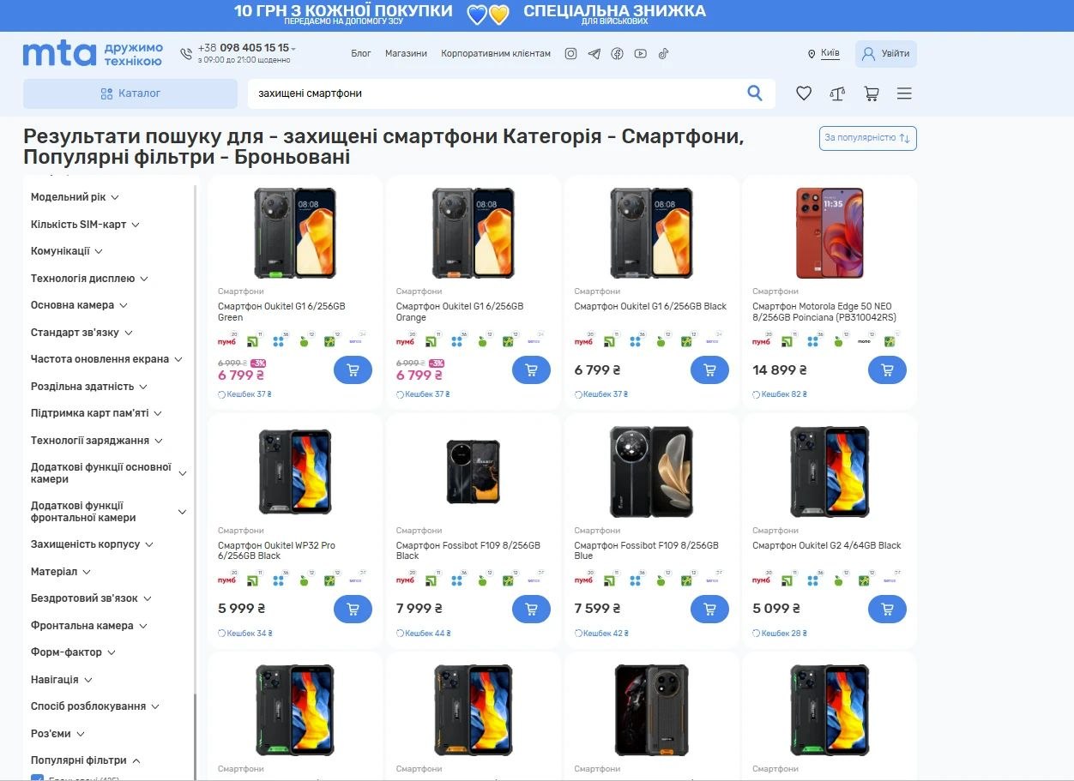Open the product comparison scales icon
The width and height of the screenshot is (1074, 781).
pos(837,93)
